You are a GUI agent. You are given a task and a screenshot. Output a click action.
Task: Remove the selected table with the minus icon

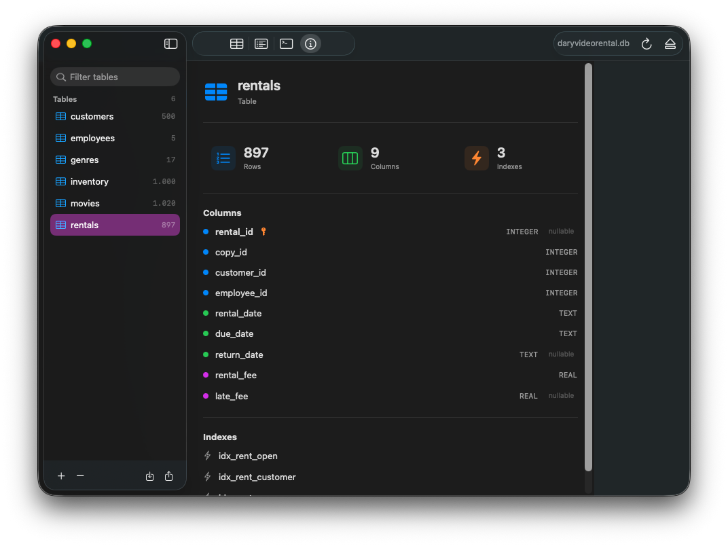click(80, 476)
